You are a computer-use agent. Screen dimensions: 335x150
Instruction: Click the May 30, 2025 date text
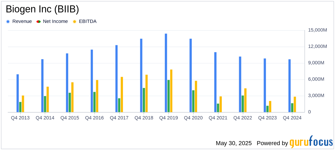(234, 143)
